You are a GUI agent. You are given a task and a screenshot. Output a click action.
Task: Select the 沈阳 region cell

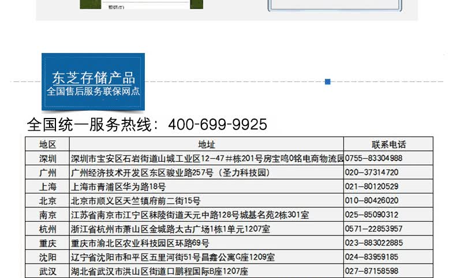click(47, 257)
